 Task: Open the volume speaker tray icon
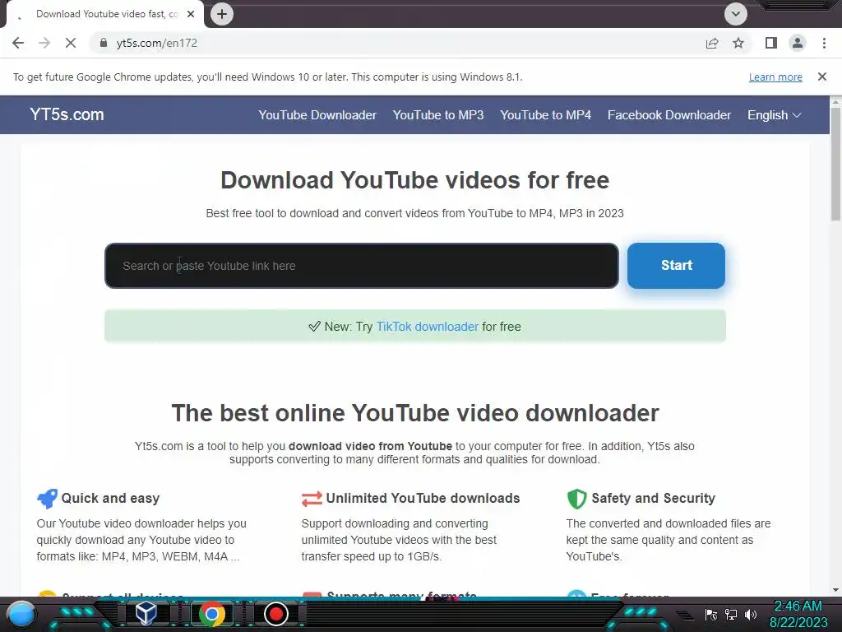(x=751, y=614)
